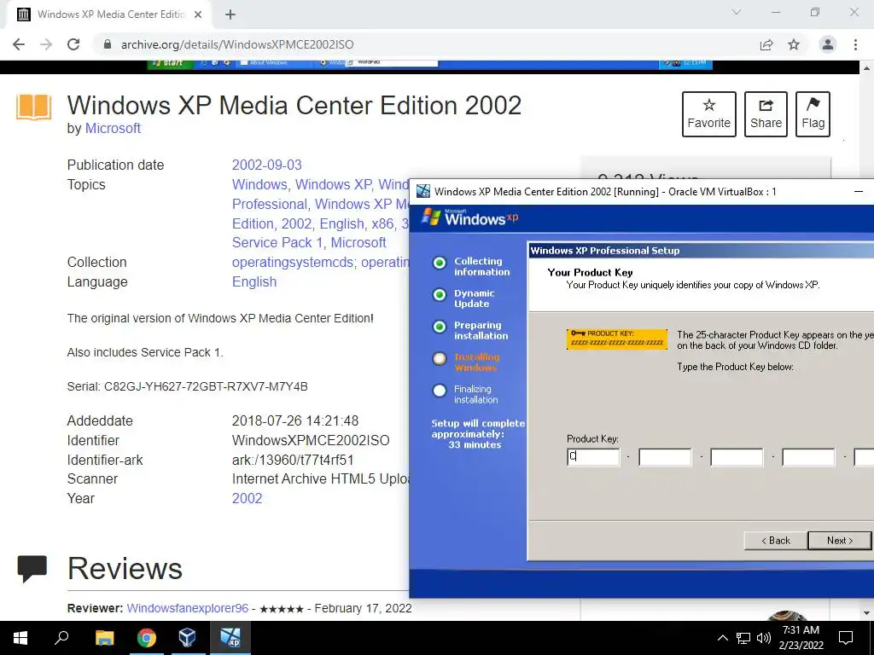Click the ark:/13960/t77t4rf51 identifier text
Viewport: 874px width, 655px height.
(x=293, y=460)
